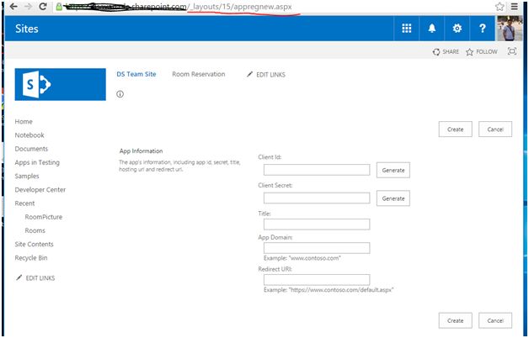Screen dimensions: 529x338
Task: Toggle focus on content icon
Action: click(x=512, y=51)
